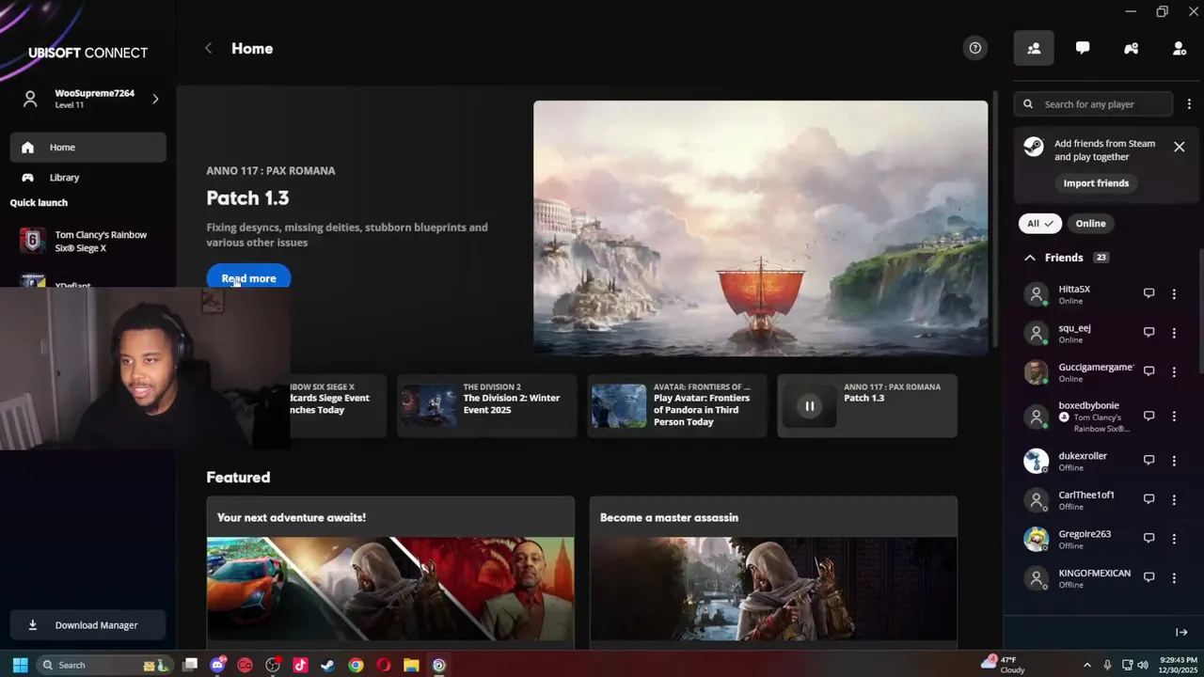1204x677 pixels.
Task: Open more options for Gregoire263
Action: [x=1174, y=539]
